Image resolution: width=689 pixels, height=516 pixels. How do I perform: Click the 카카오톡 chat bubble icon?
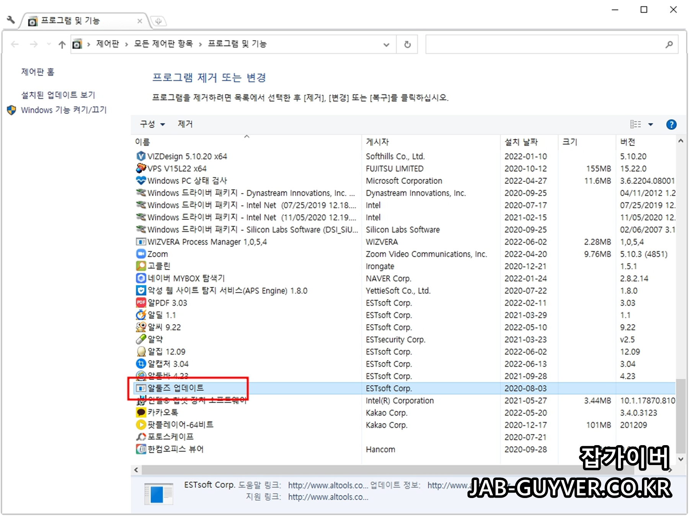[141, 413]
